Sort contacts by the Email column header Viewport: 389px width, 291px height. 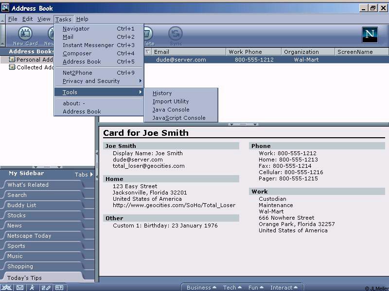point(189,52)
